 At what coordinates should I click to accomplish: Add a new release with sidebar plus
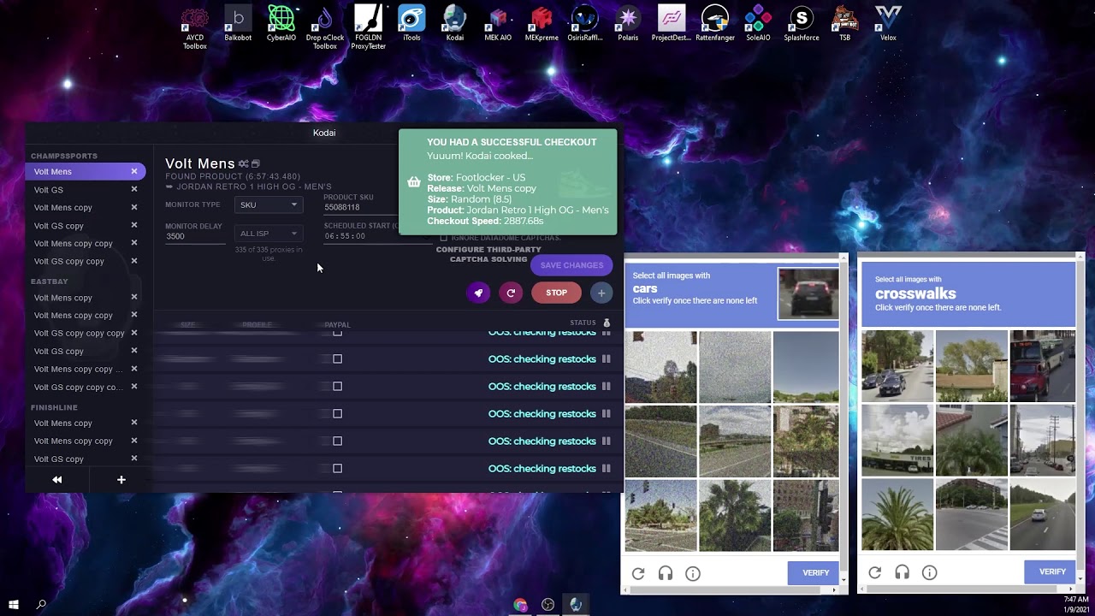click(121, 480)
